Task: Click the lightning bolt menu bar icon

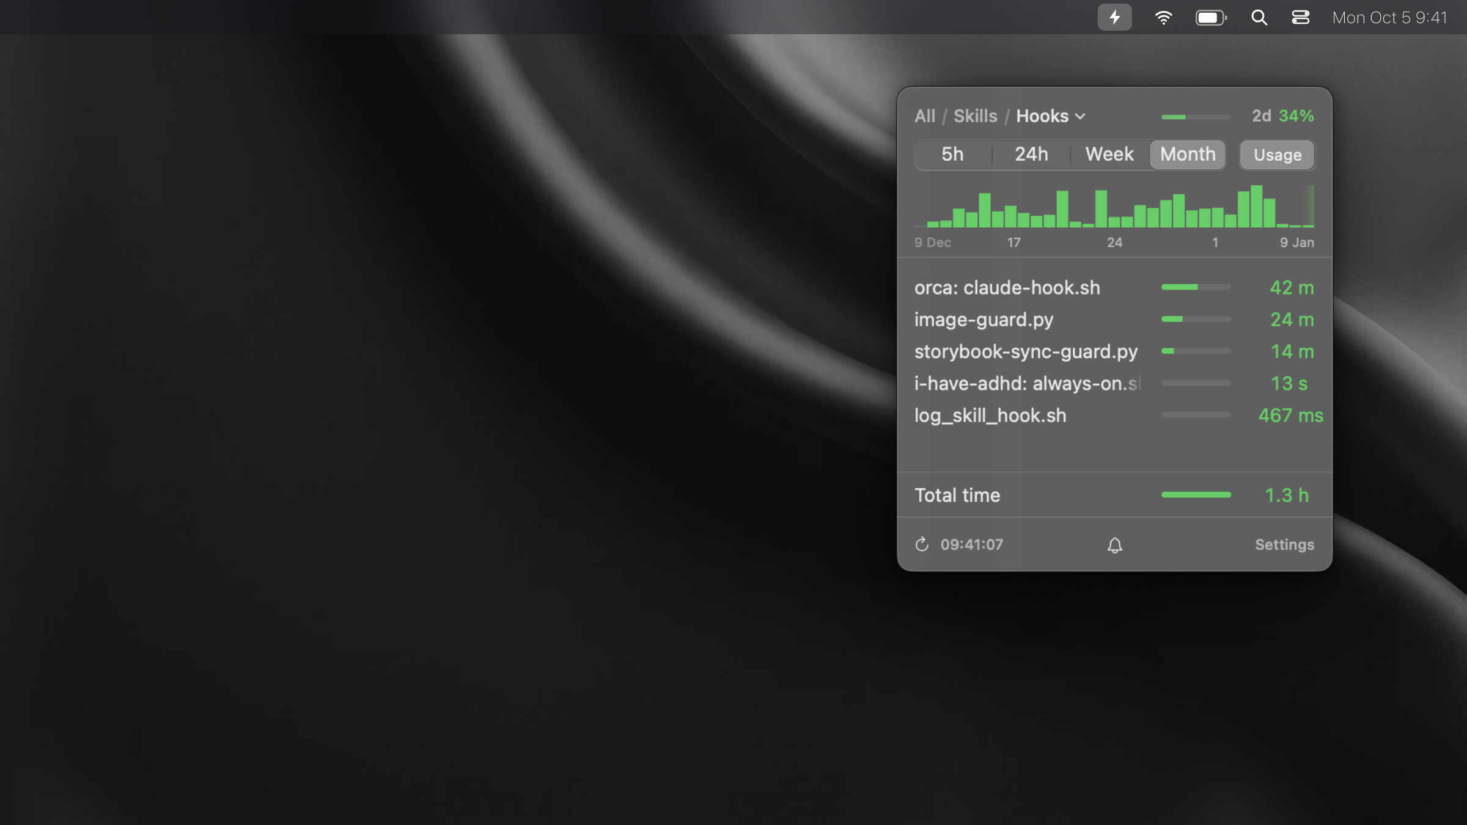Action: 1114,17
